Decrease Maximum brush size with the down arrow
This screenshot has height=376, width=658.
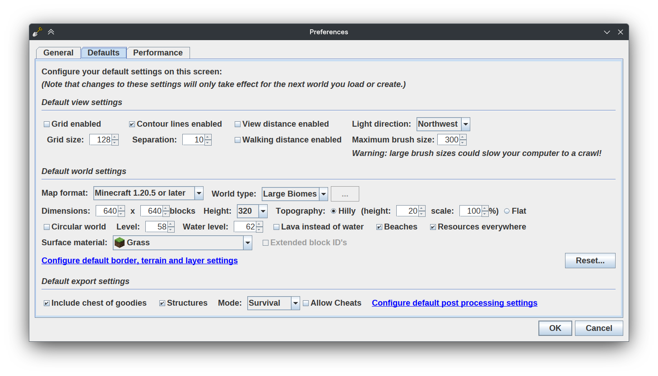[463, 142]
